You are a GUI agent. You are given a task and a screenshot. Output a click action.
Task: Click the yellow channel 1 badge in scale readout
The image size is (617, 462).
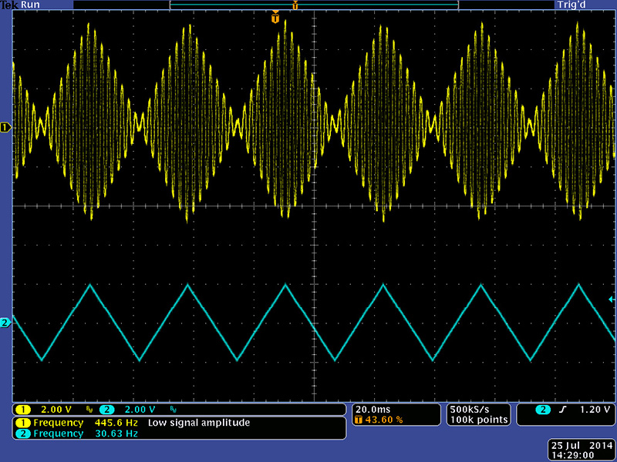23,409
